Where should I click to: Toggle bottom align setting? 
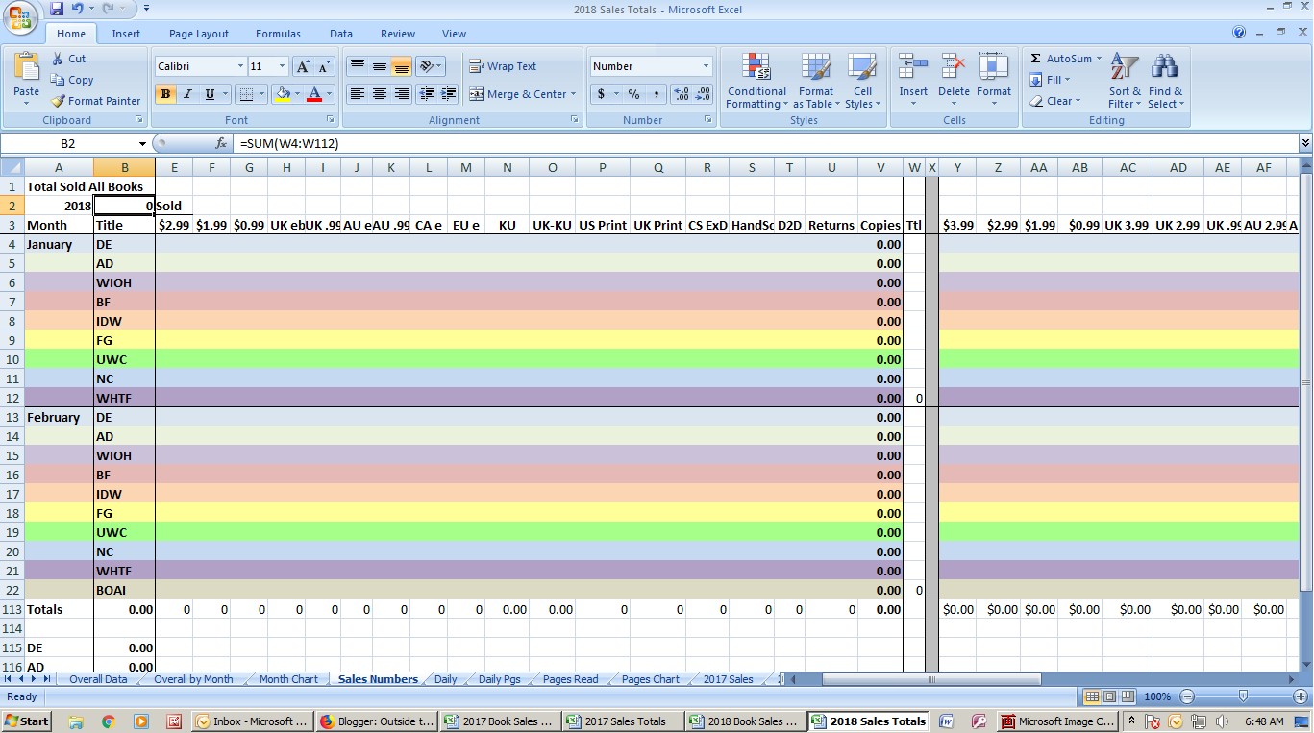pyautogui.click(x=402, y=66)
